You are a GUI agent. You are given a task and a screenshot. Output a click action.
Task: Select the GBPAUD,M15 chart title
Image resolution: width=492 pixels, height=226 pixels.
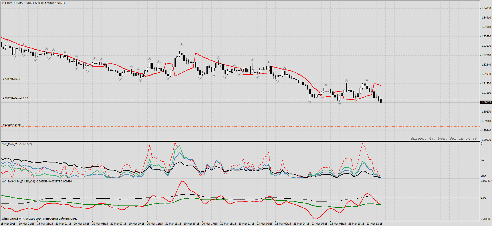[14, 3]
